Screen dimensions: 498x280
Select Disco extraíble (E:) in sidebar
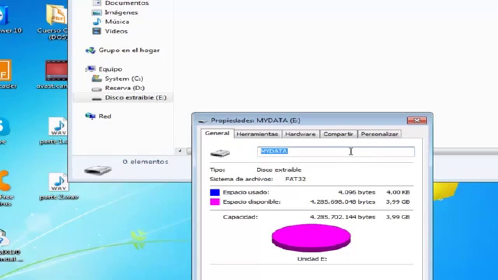coord(123,98)
